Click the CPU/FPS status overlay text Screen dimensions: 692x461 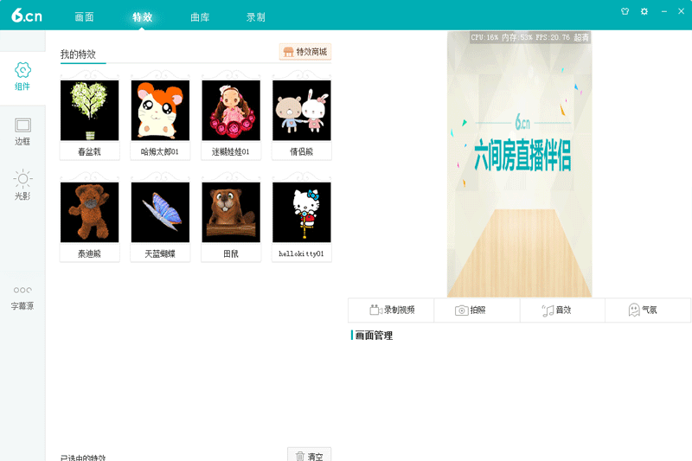[x=529, y=37]
